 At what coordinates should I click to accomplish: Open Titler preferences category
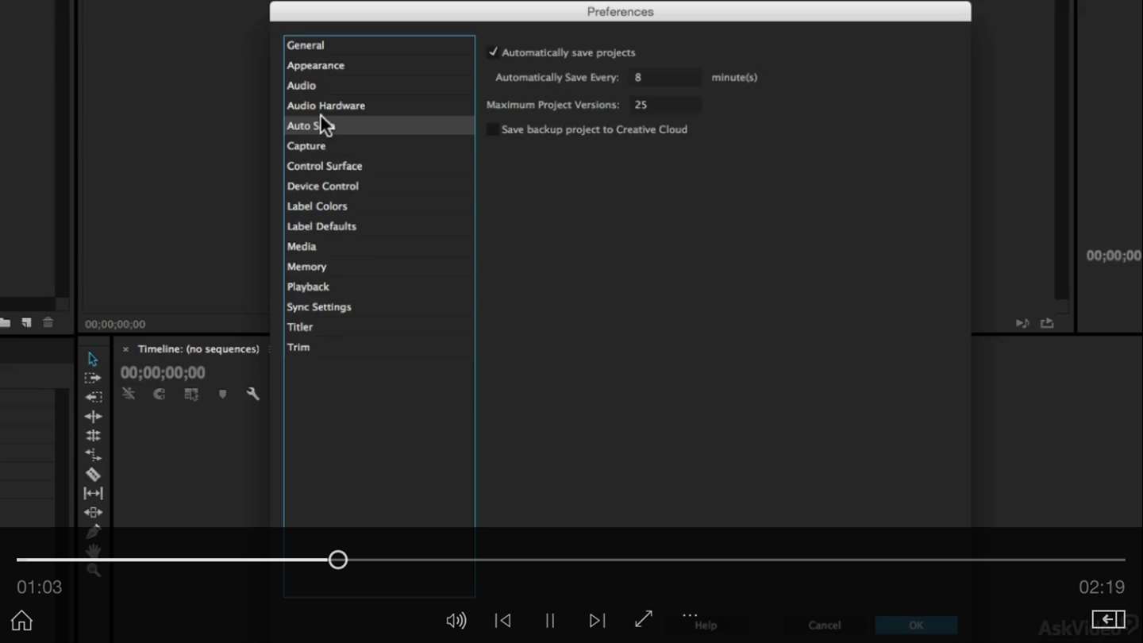379,327
